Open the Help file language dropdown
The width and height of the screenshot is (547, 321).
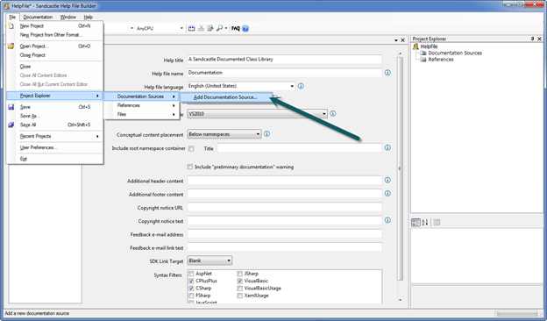tap(292, 86)
